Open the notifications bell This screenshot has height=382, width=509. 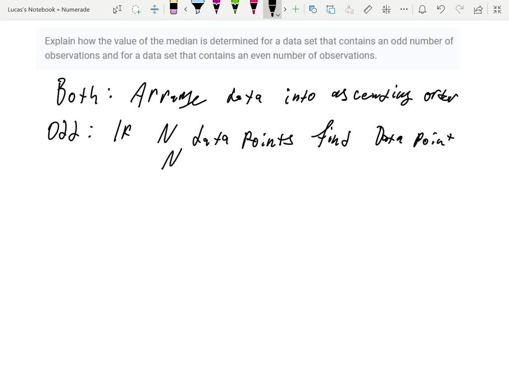[422, 9]
